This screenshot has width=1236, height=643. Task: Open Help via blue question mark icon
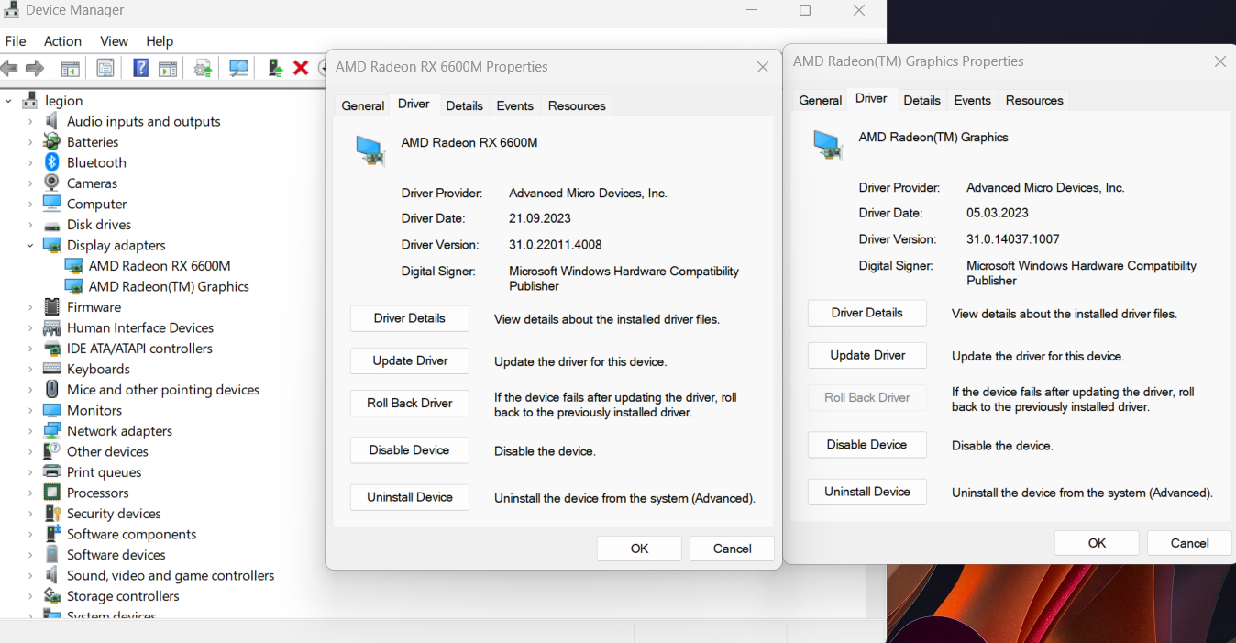pos(140,69)
